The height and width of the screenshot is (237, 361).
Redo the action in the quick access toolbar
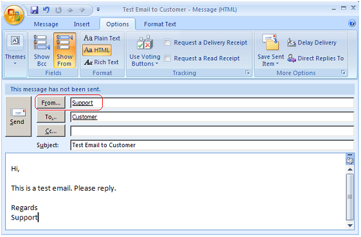(x=58, y=10)
